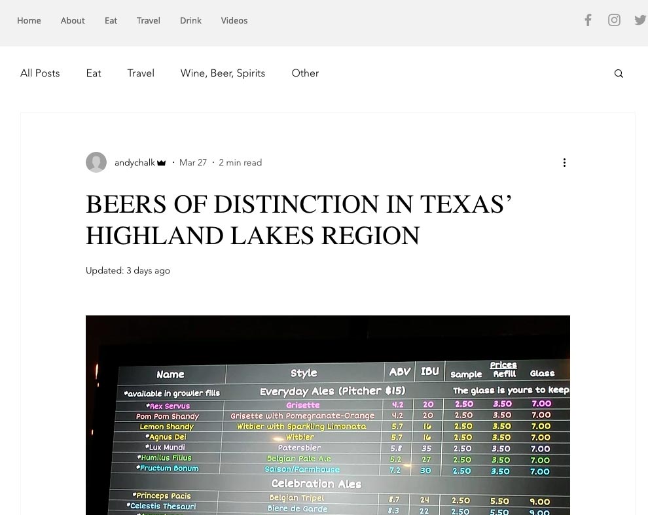The image size is (648, 515).
Task: Select the Travel category filter
Action: point(141,73)
